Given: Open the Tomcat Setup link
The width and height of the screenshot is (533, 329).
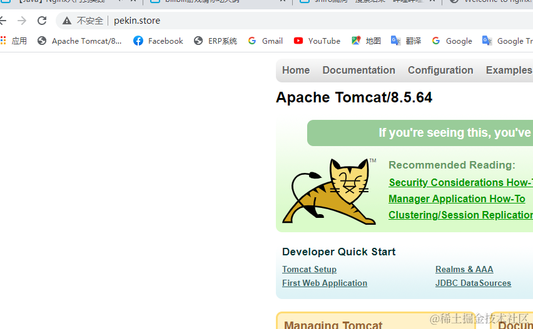Looking at the screenshot, I should [x=309, y=269].
